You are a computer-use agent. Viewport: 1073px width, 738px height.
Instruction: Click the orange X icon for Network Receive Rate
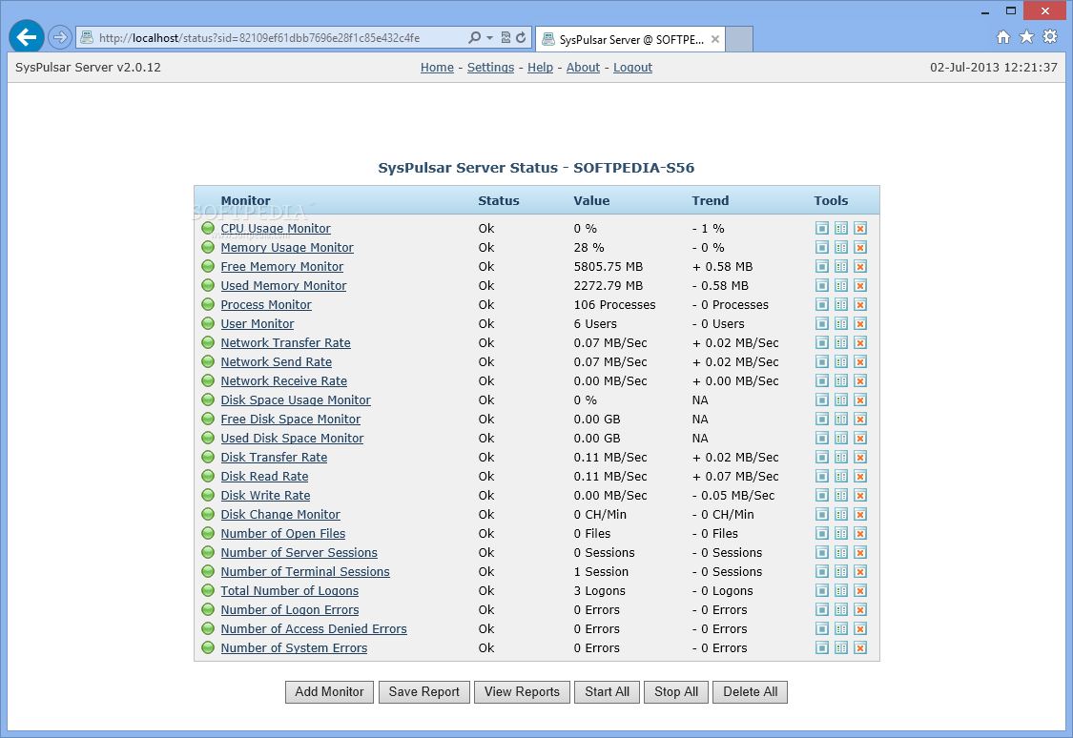[860, 381]
